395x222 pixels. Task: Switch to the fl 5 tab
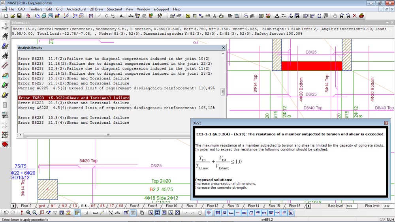click(93, 206)
